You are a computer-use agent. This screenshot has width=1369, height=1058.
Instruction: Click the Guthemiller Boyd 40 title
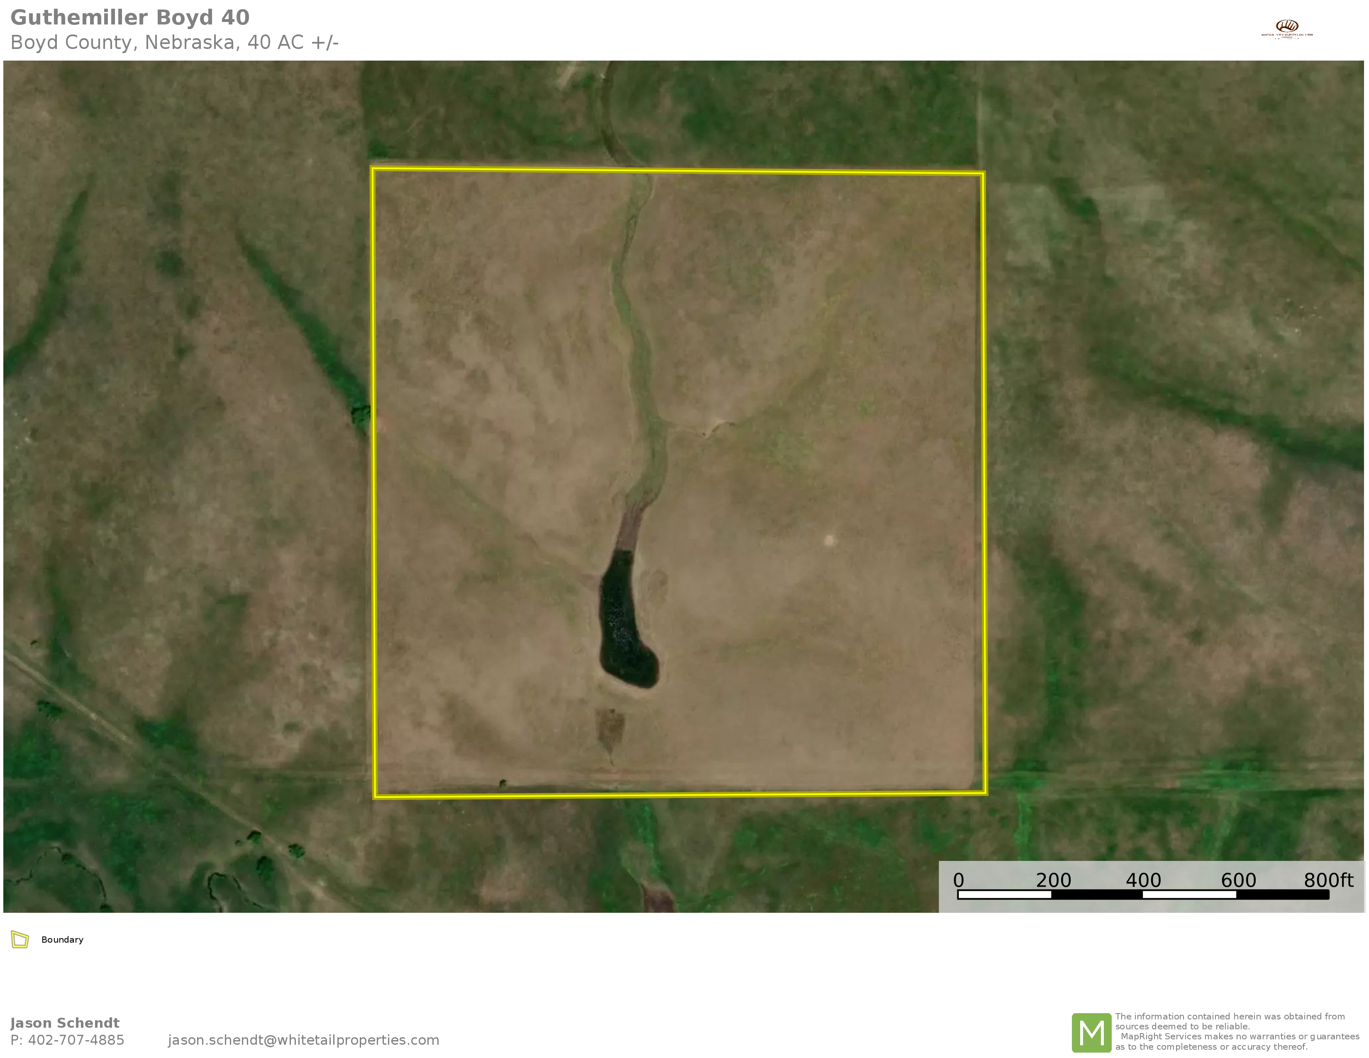tap(130, 17)
